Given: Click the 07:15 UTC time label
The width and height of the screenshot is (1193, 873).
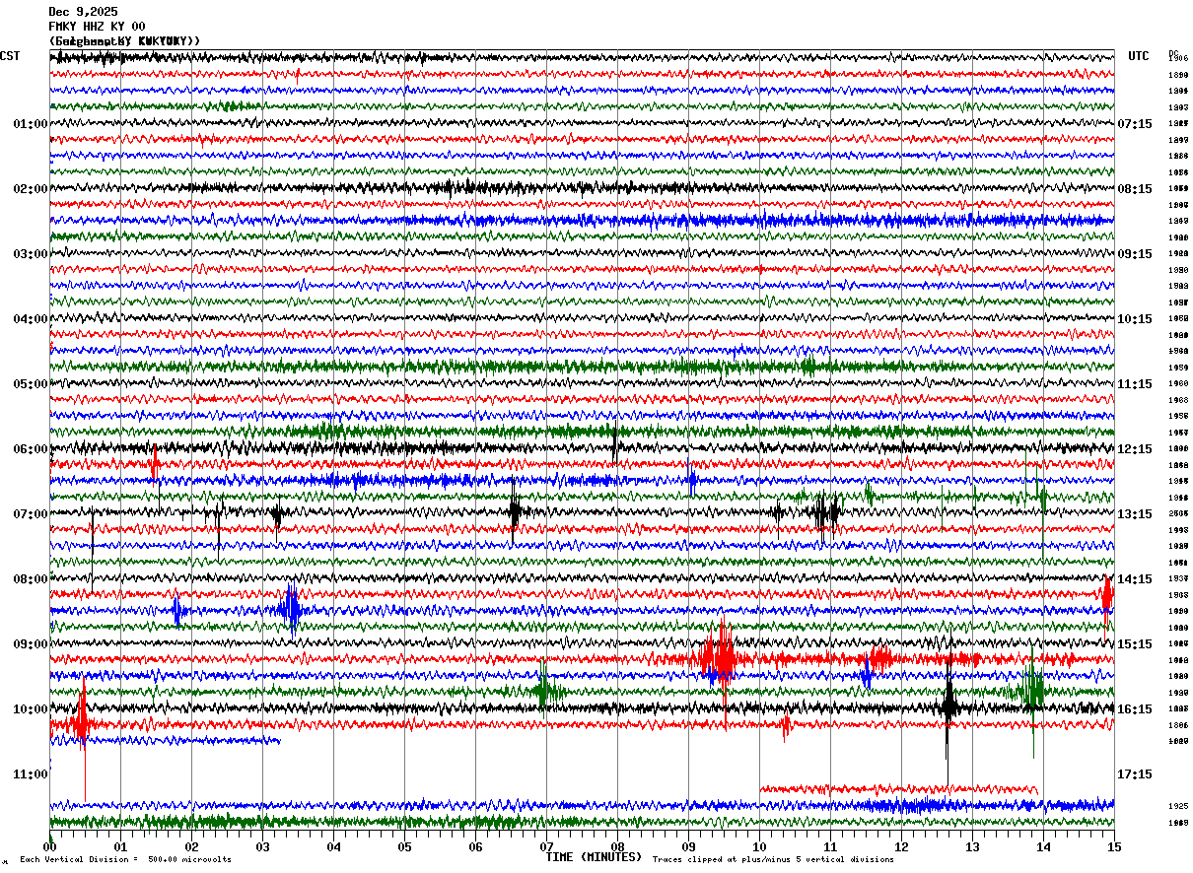Looking at the screenshot, I should pos(1135,124).
